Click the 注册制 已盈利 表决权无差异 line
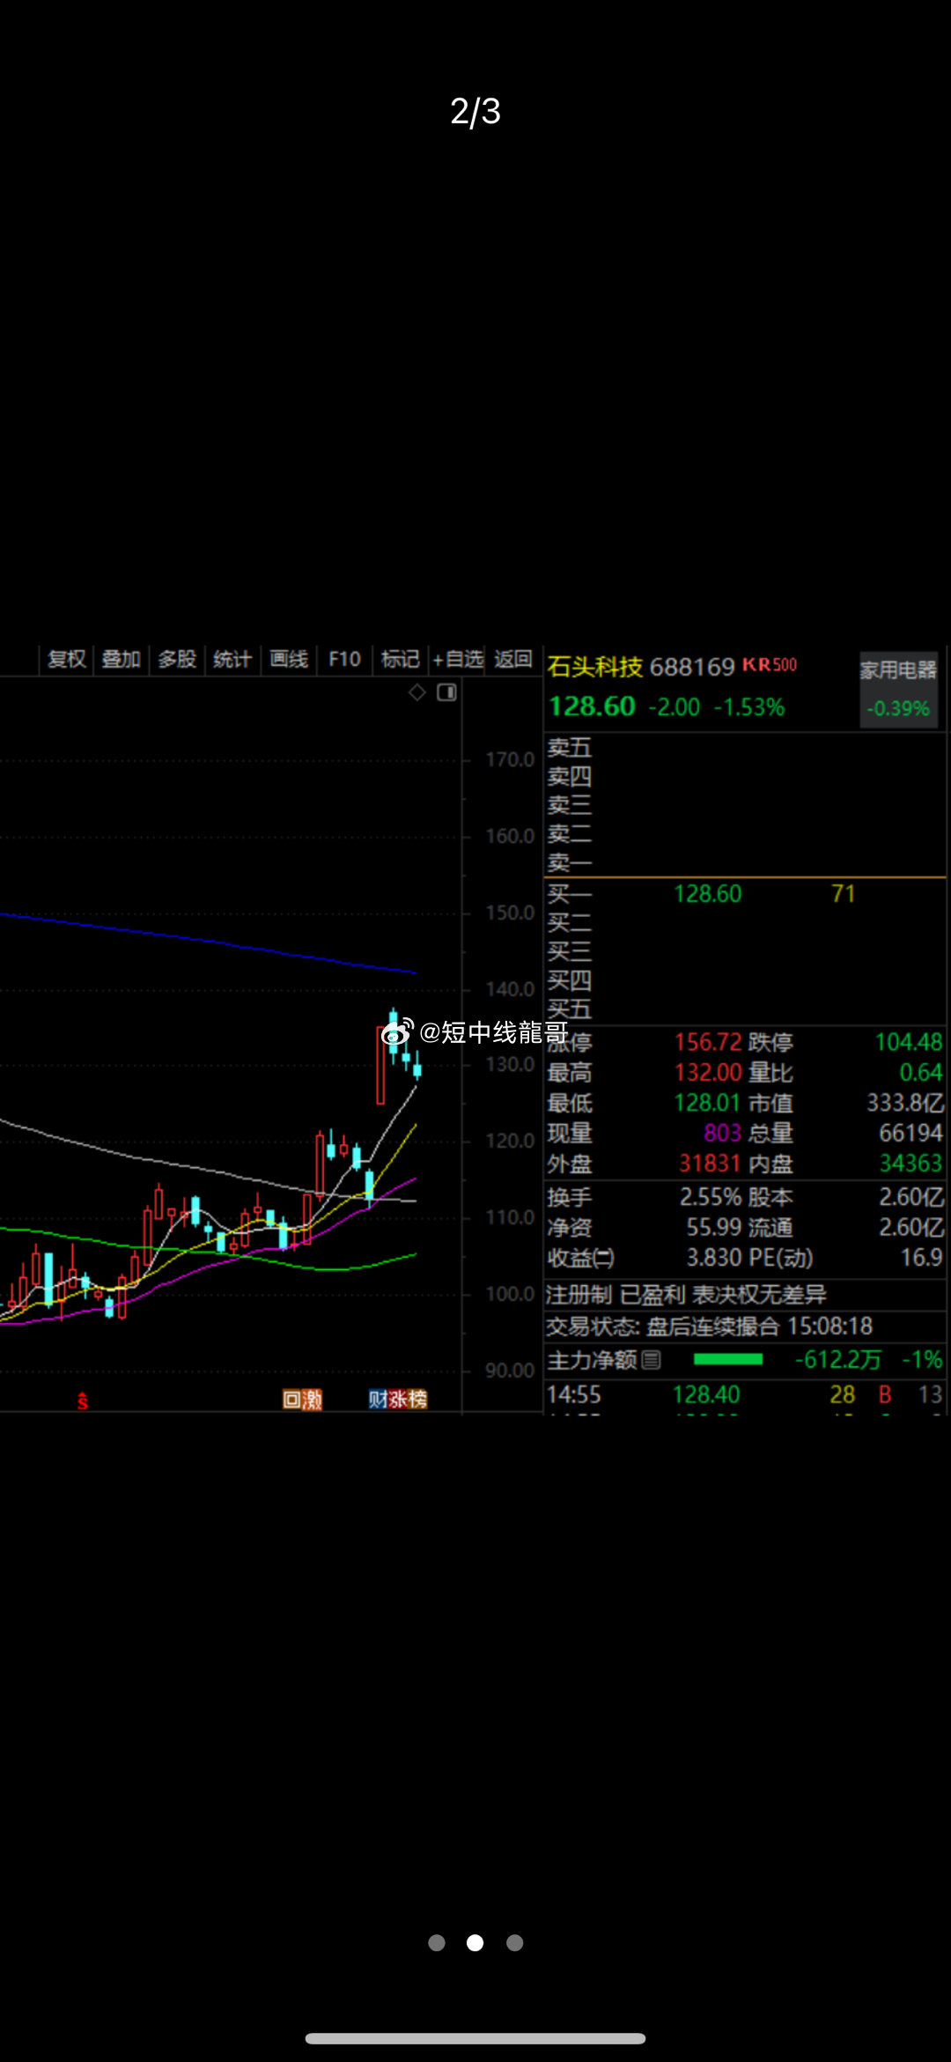Viewport: 951px width, 2062px height. tap(686, 1295)
